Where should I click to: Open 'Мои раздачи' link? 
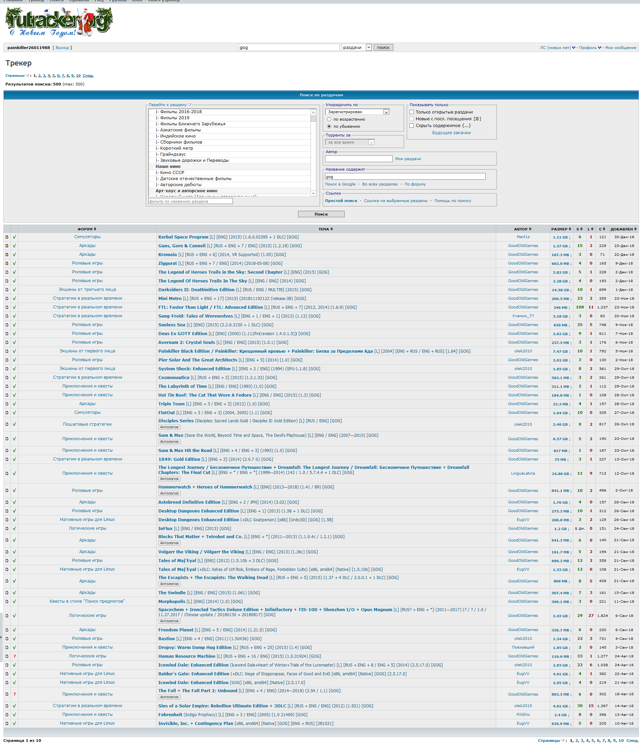(408, 159)
